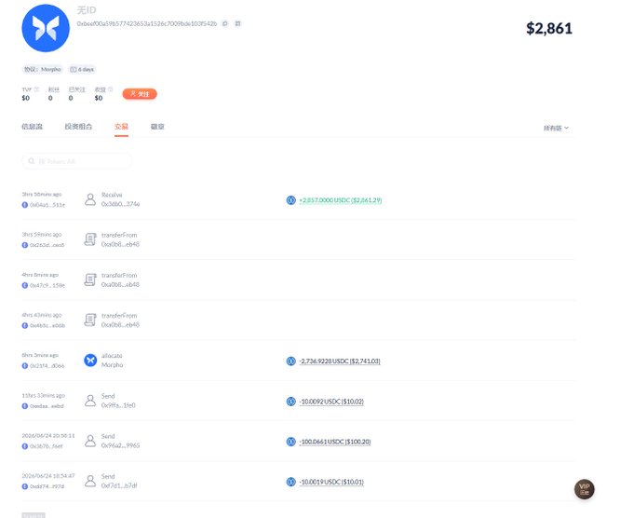Open transaction hash 0x04a1...511e

(x=47, y=205)
